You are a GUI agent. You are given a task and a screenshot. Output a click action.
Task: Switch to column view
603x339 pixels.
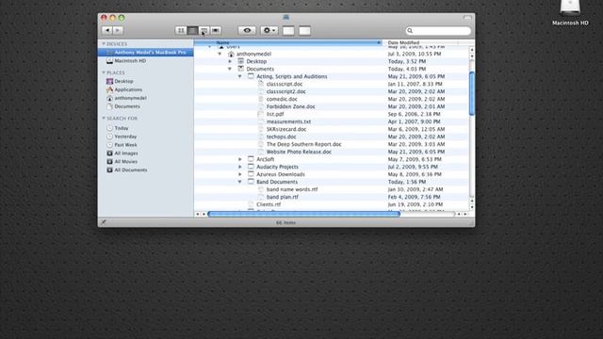pos(204,30)
